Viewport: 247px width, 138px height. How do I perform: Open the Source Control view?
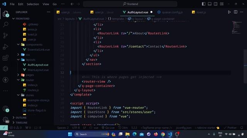coord(5,36)
